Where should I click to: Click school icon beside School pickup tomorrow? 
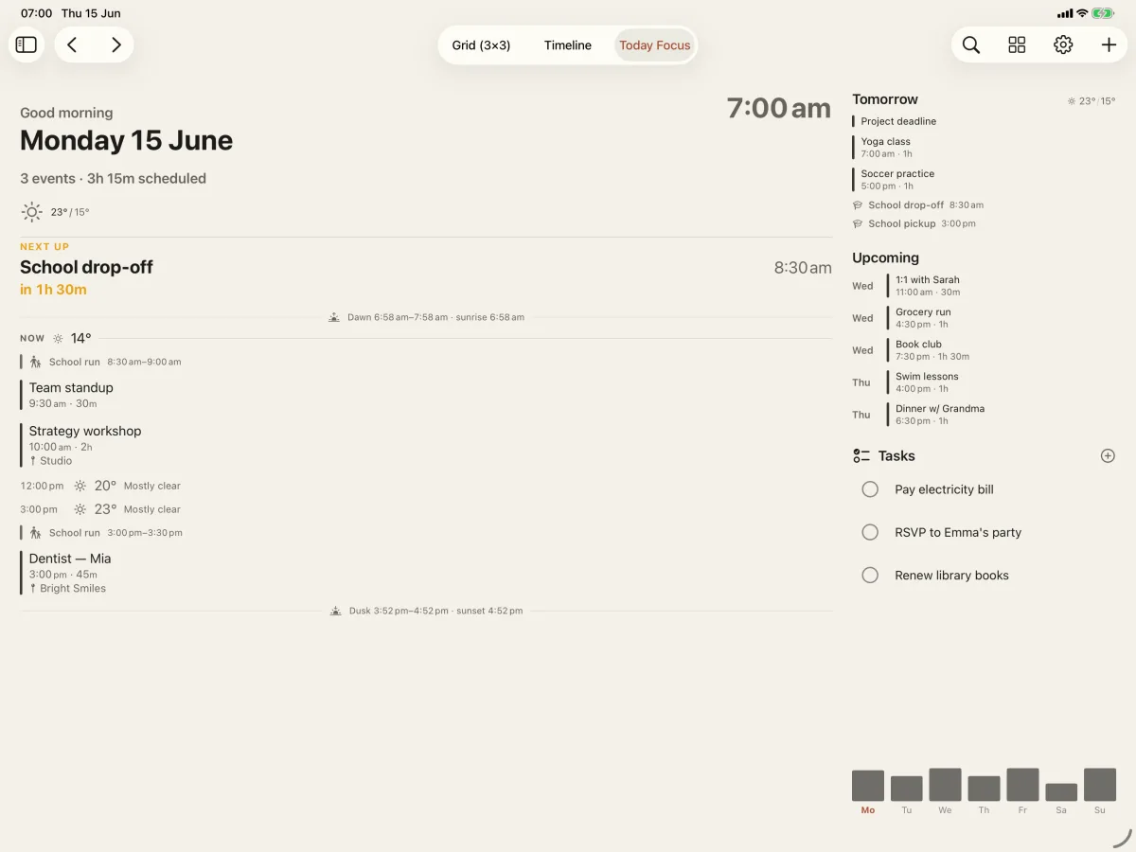pos(858,224)
